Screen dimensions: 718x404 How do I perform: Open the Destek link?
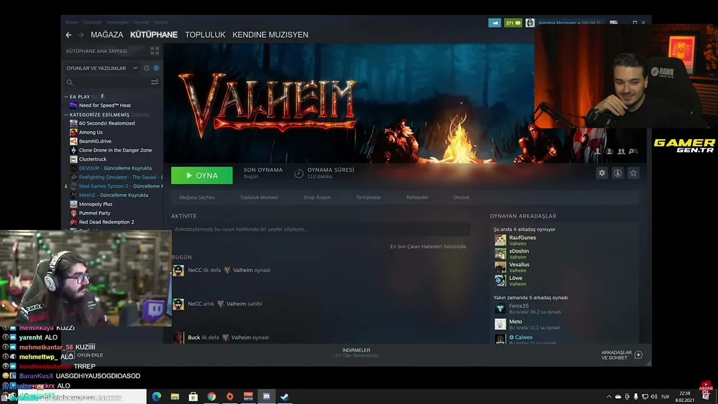[462, 198]
